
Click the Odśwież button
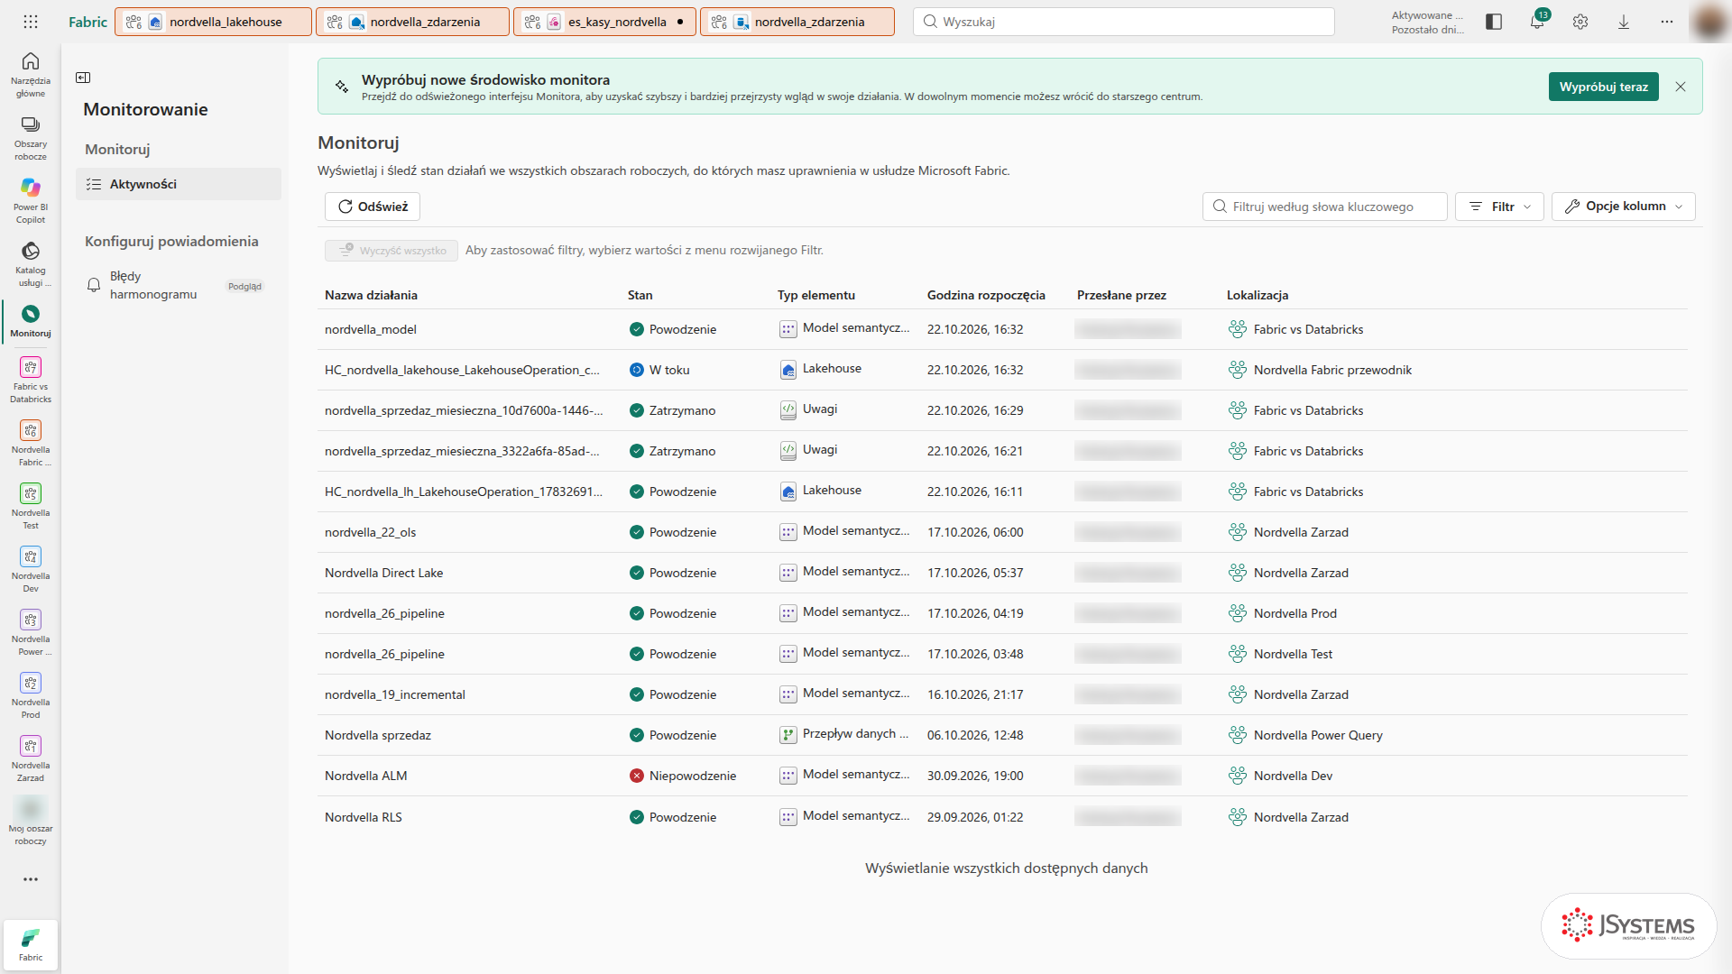373,207
